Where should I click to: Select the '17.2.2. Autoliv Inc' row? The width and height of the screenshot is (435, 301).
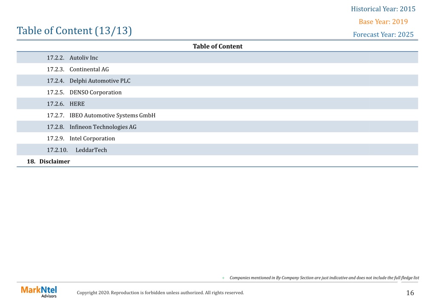click(x=217, y=57)
